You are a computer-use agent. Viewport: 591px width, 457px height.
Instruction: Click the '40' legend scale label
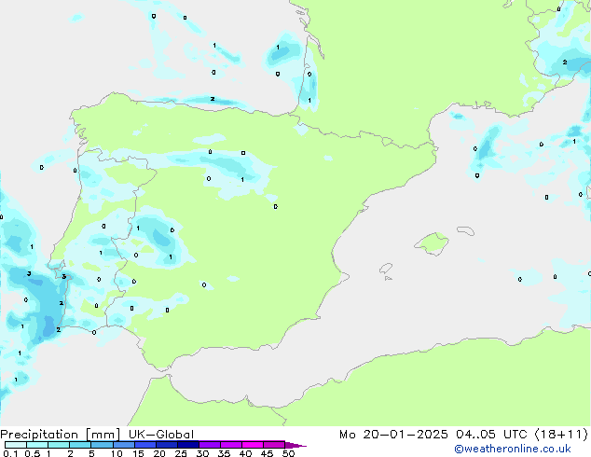(x=245, y=453)
